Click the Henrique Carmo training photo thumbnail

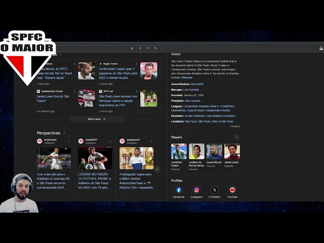(149, 98)
